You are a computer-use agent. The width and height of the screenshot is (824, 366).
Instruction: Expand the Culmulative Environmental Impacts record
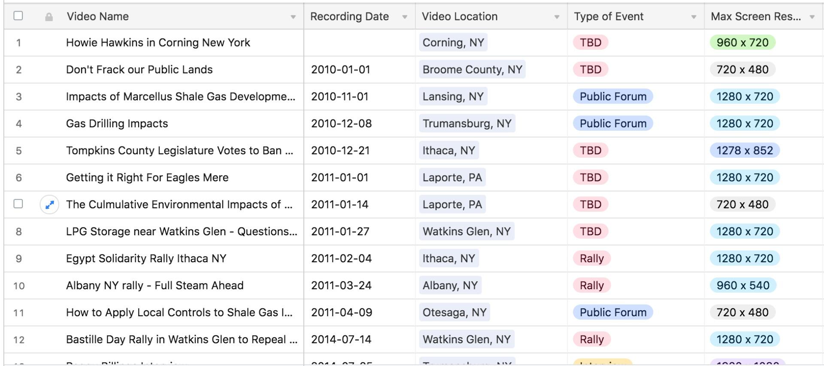(x=49, y=205)
